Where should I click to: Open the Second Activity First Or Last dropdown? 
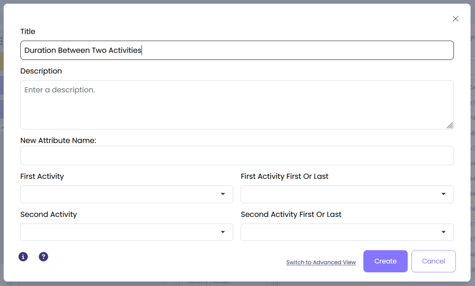(347, 232)
